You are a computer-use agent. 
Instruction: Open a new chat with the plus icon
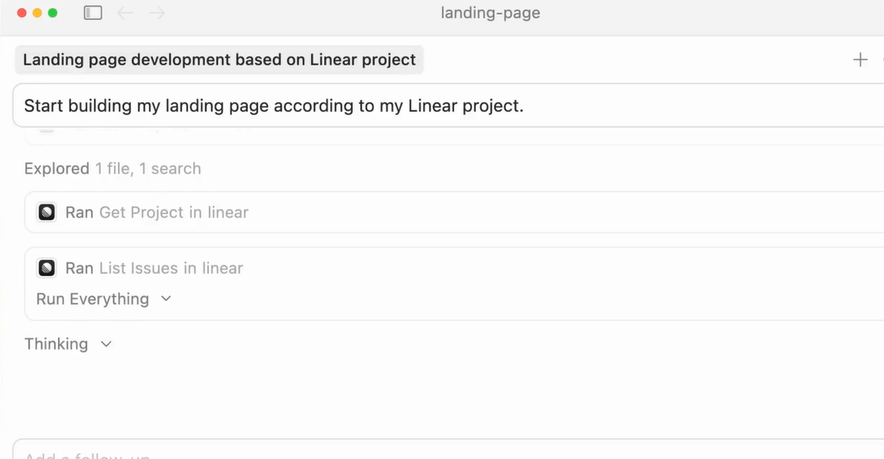pos(860,60)
